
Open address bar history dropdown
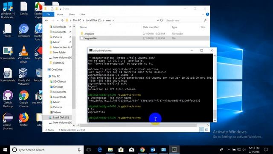(x=157, y=21)
